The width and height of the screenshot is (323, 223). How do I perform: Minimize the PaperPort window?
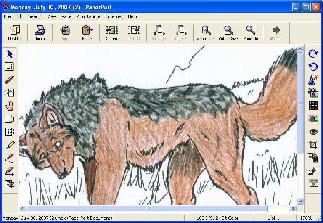click(x=297, y=7)
